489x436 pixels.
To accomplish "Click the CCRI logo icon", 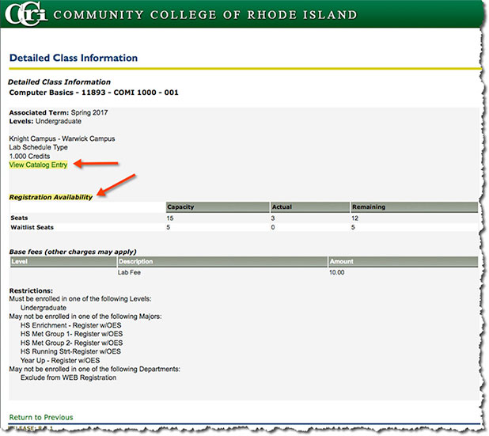I will [x=28, y=15].
